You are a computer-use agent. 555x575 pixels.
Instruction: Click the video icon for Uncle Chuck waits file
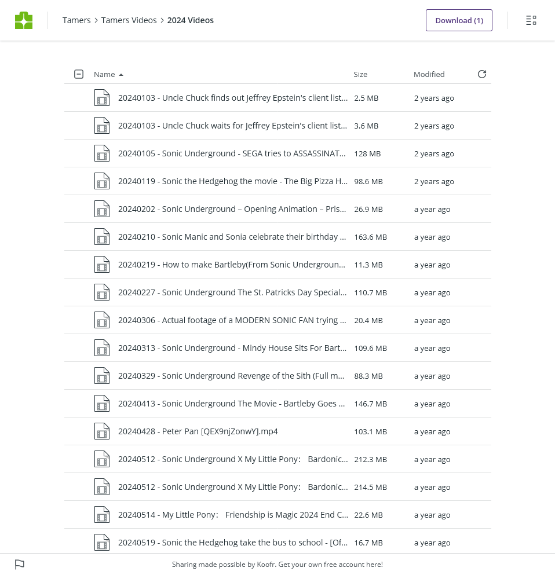(x=102, y=126)
